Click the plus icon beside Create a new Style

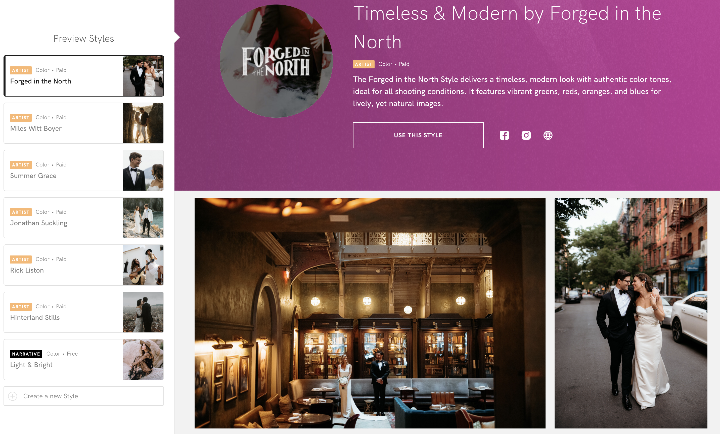click(x=13, y=396)
